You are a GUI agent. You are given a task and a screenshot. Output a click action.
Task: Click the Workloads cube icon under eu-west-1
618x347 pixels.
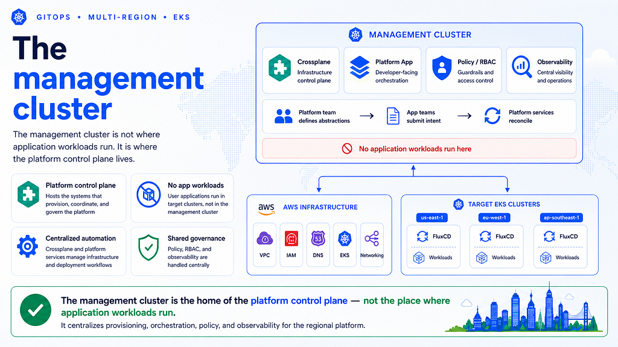click(x=482, y=258)
